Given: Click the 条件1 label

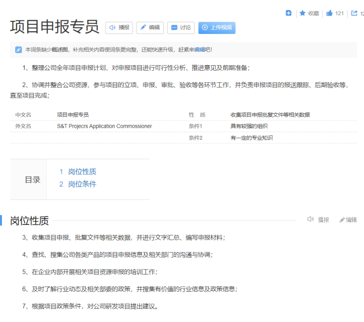Looking at the screenshot, I should [x=196, y=126].
